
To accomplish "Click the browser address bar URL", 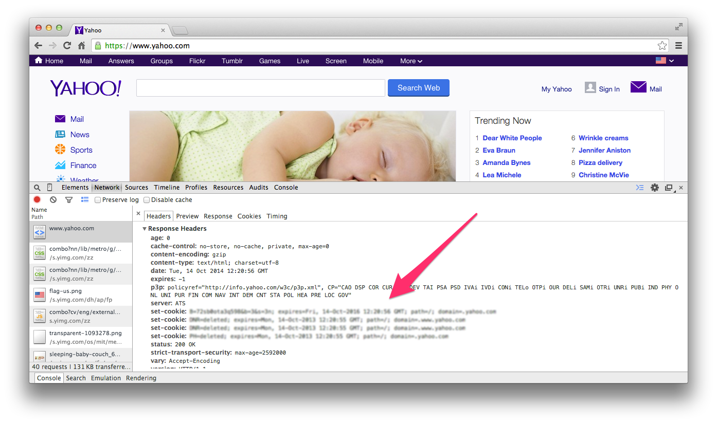I will pyautogui.click(x=147, y=46).
